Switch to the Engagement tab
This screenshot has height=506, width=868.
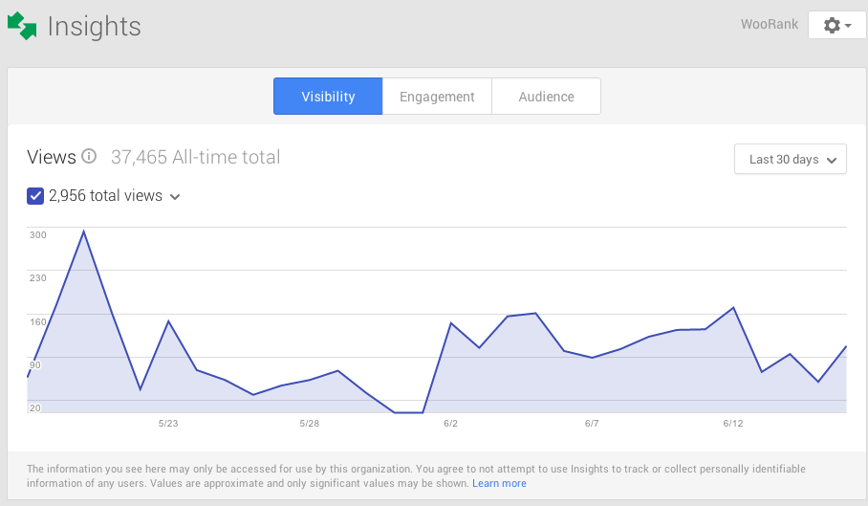point(437,97)
